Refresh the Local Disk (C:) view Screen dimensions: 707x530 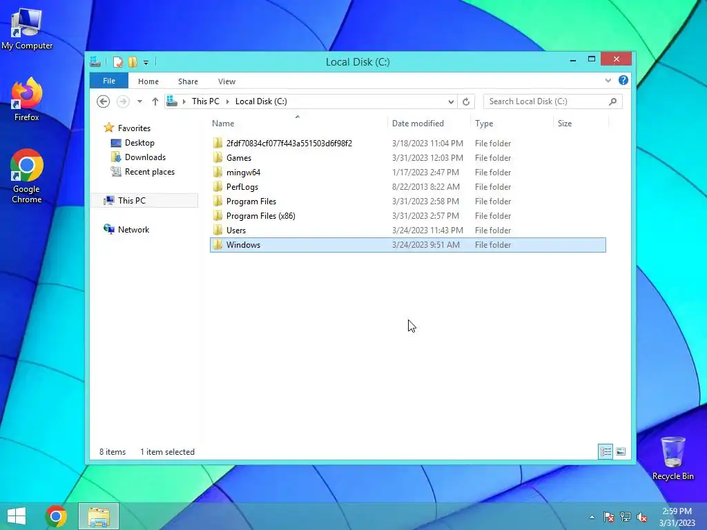(466, 102)
